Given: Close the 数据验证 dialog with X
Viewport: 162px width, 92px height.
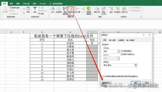Looking at the screenshot, I should click(x=150, y=35).
